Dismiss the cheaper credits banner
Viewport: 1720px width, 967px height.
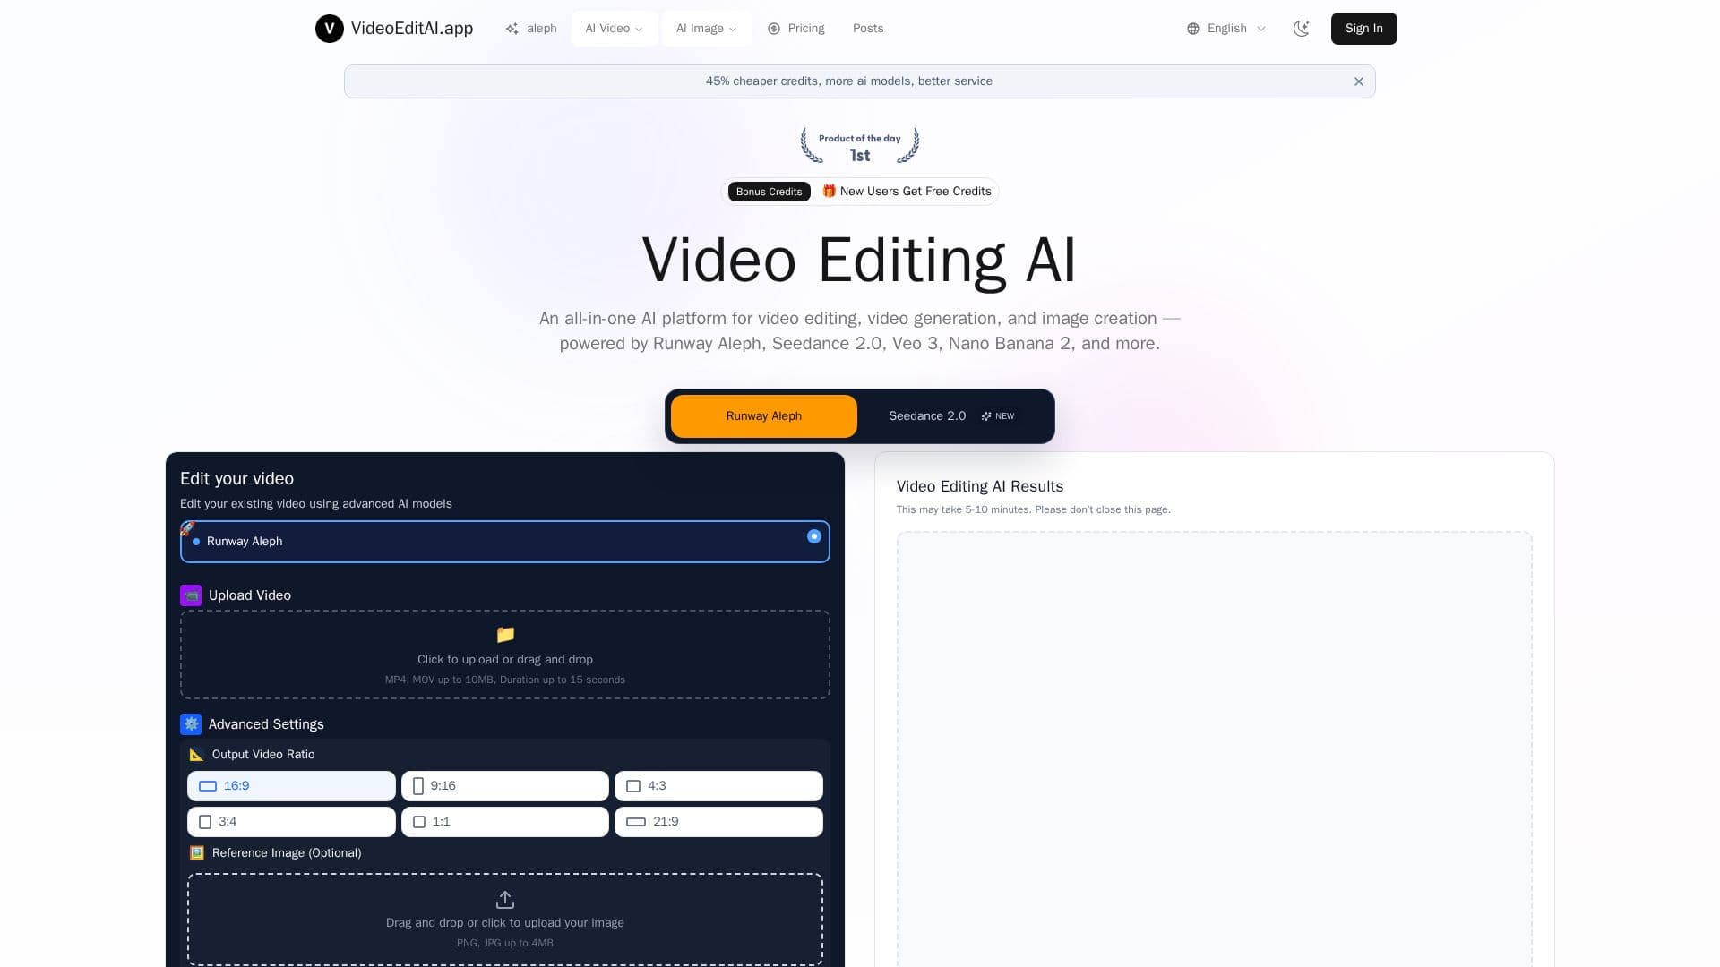pos(1359,81)
